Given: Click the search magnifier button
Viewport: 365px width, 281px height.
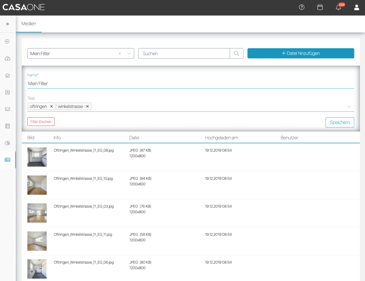Looking at the screenshot, I should pyautogui.click(x=236, y=53).
